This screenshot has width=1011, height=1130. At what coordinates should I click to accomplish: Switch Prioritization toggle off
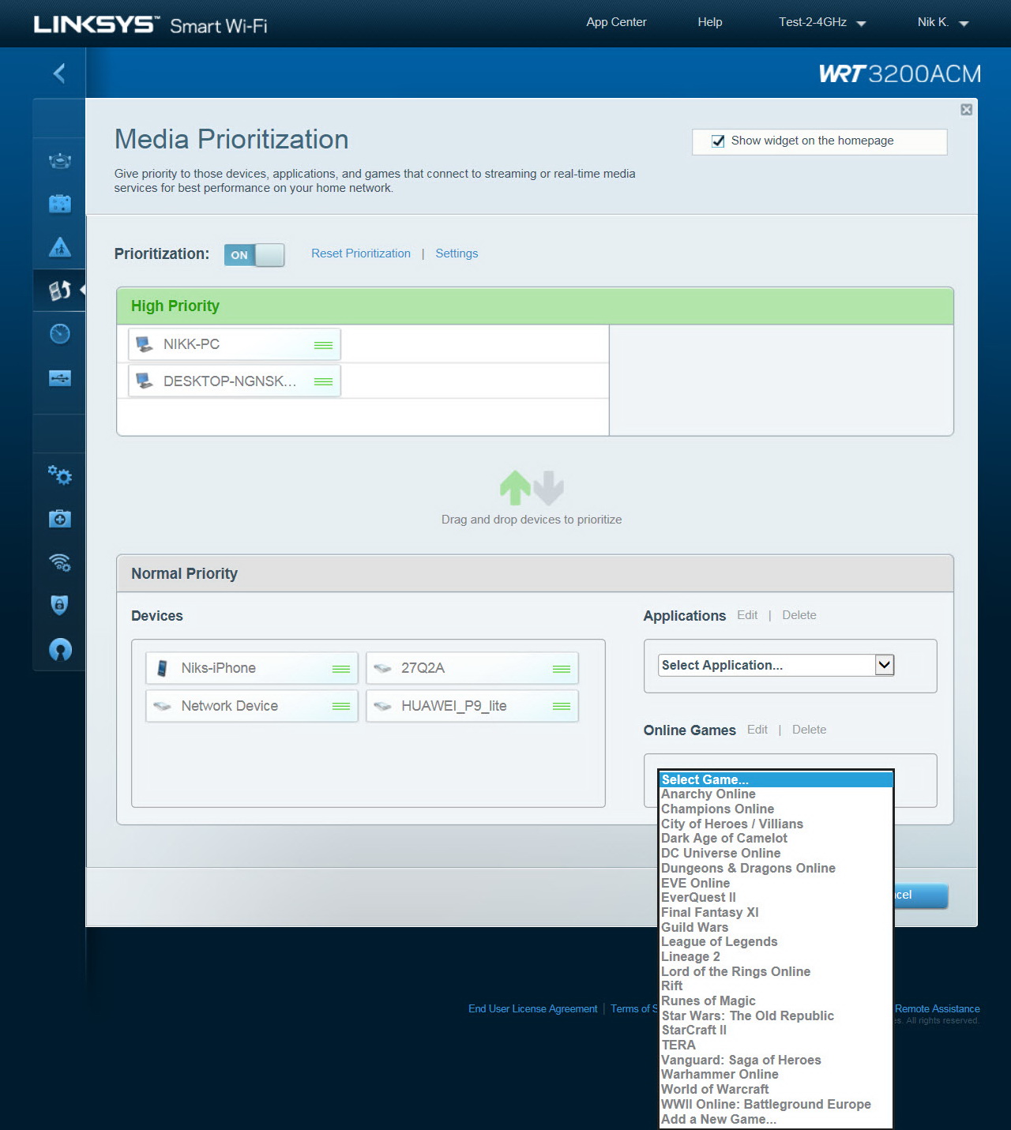pyautogui.click(x=254, y=255)
